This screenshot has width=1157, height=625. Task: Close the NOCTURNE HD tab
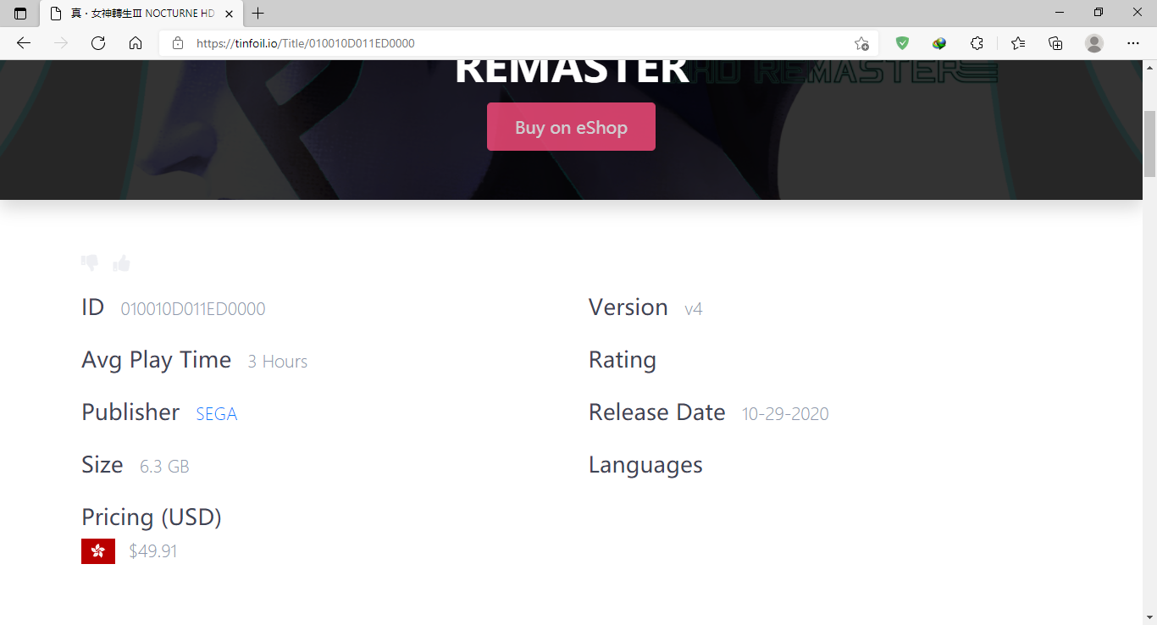229,14
